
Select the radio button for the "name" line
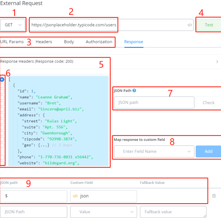[x=2, y=97]
